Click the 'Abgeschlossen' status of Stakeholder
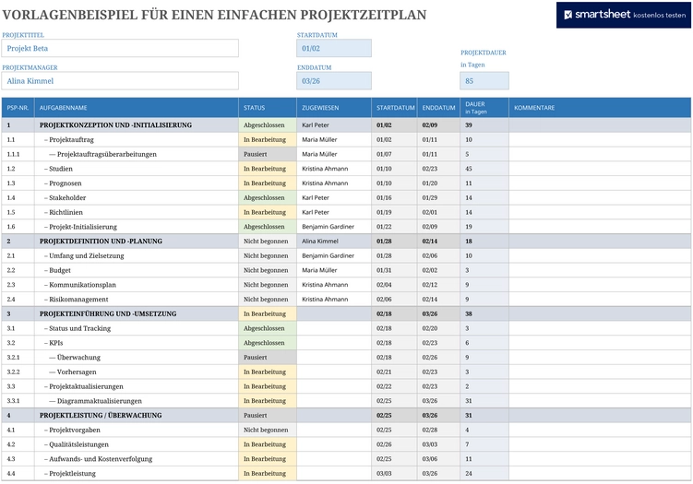 coord(268,198)
